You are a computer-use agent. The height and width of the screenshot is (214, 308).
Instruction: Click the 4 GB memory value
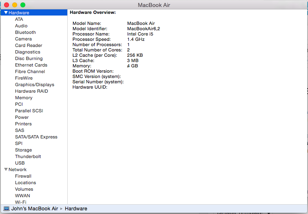pos(133,66)
